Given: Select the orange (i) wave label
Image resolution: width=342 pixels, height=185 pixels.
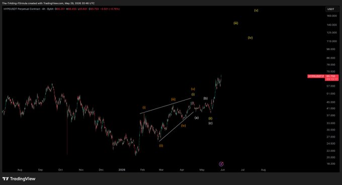Looking at the screenshot, I should pos(144,108).
